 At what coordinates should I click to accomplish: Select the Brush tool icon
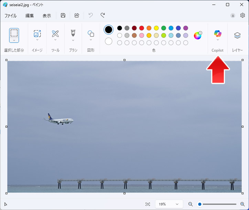point(73,33)
